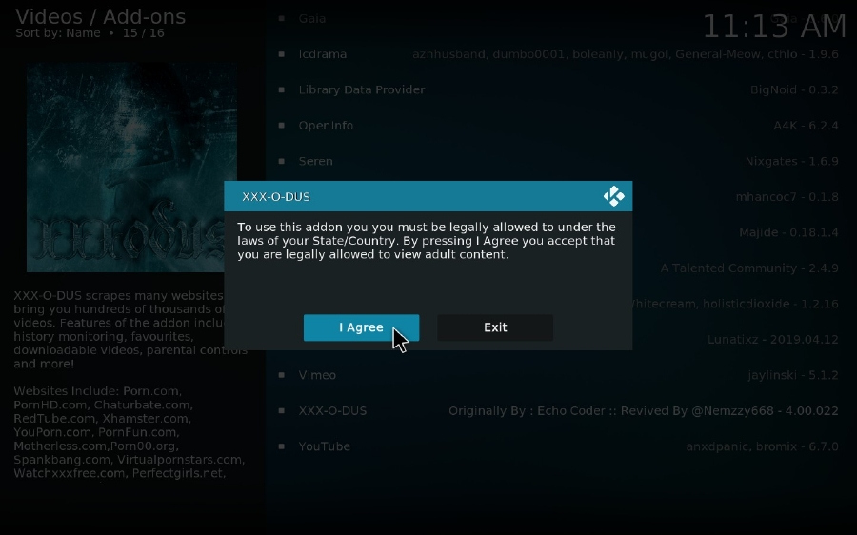Select Library Data Provider add-on

(x=559, y=89)
